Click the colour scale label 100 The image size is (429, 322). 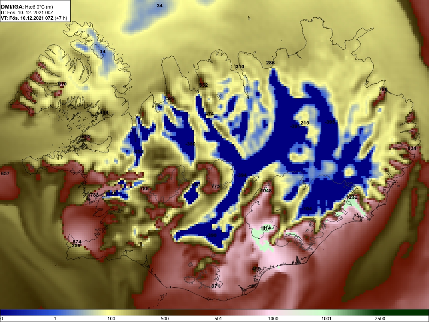(112, 319)
